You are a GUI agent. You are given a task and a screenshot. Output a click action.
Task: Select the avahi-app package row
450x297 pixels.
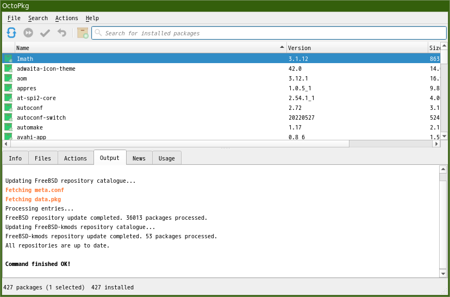pyautogui.click(x=221, y=136)
